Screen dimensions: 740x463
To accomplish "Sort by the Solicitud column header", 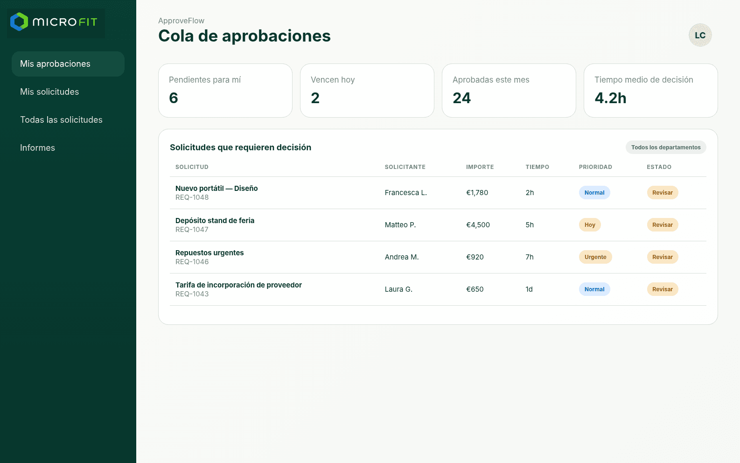I will (192, 167).
